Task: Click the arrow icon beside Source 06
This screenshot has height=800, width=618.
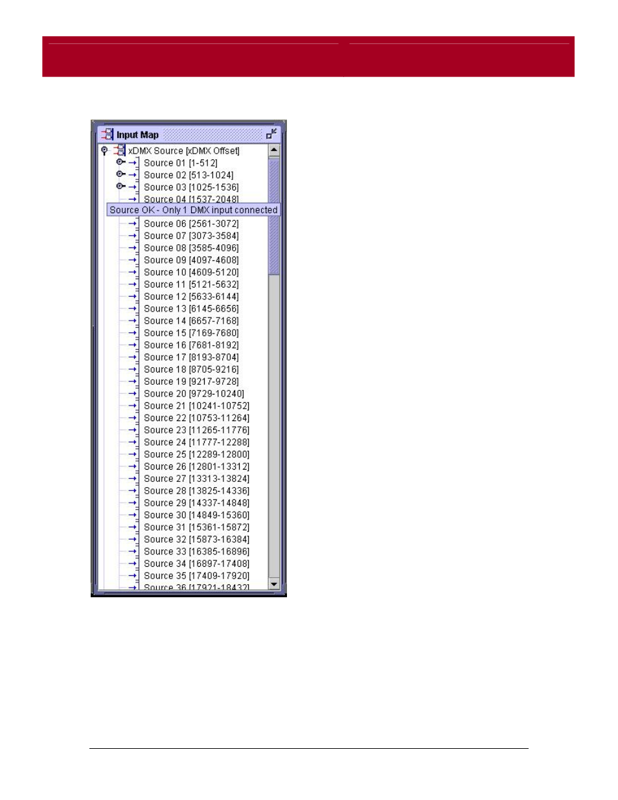Action: 133,224
